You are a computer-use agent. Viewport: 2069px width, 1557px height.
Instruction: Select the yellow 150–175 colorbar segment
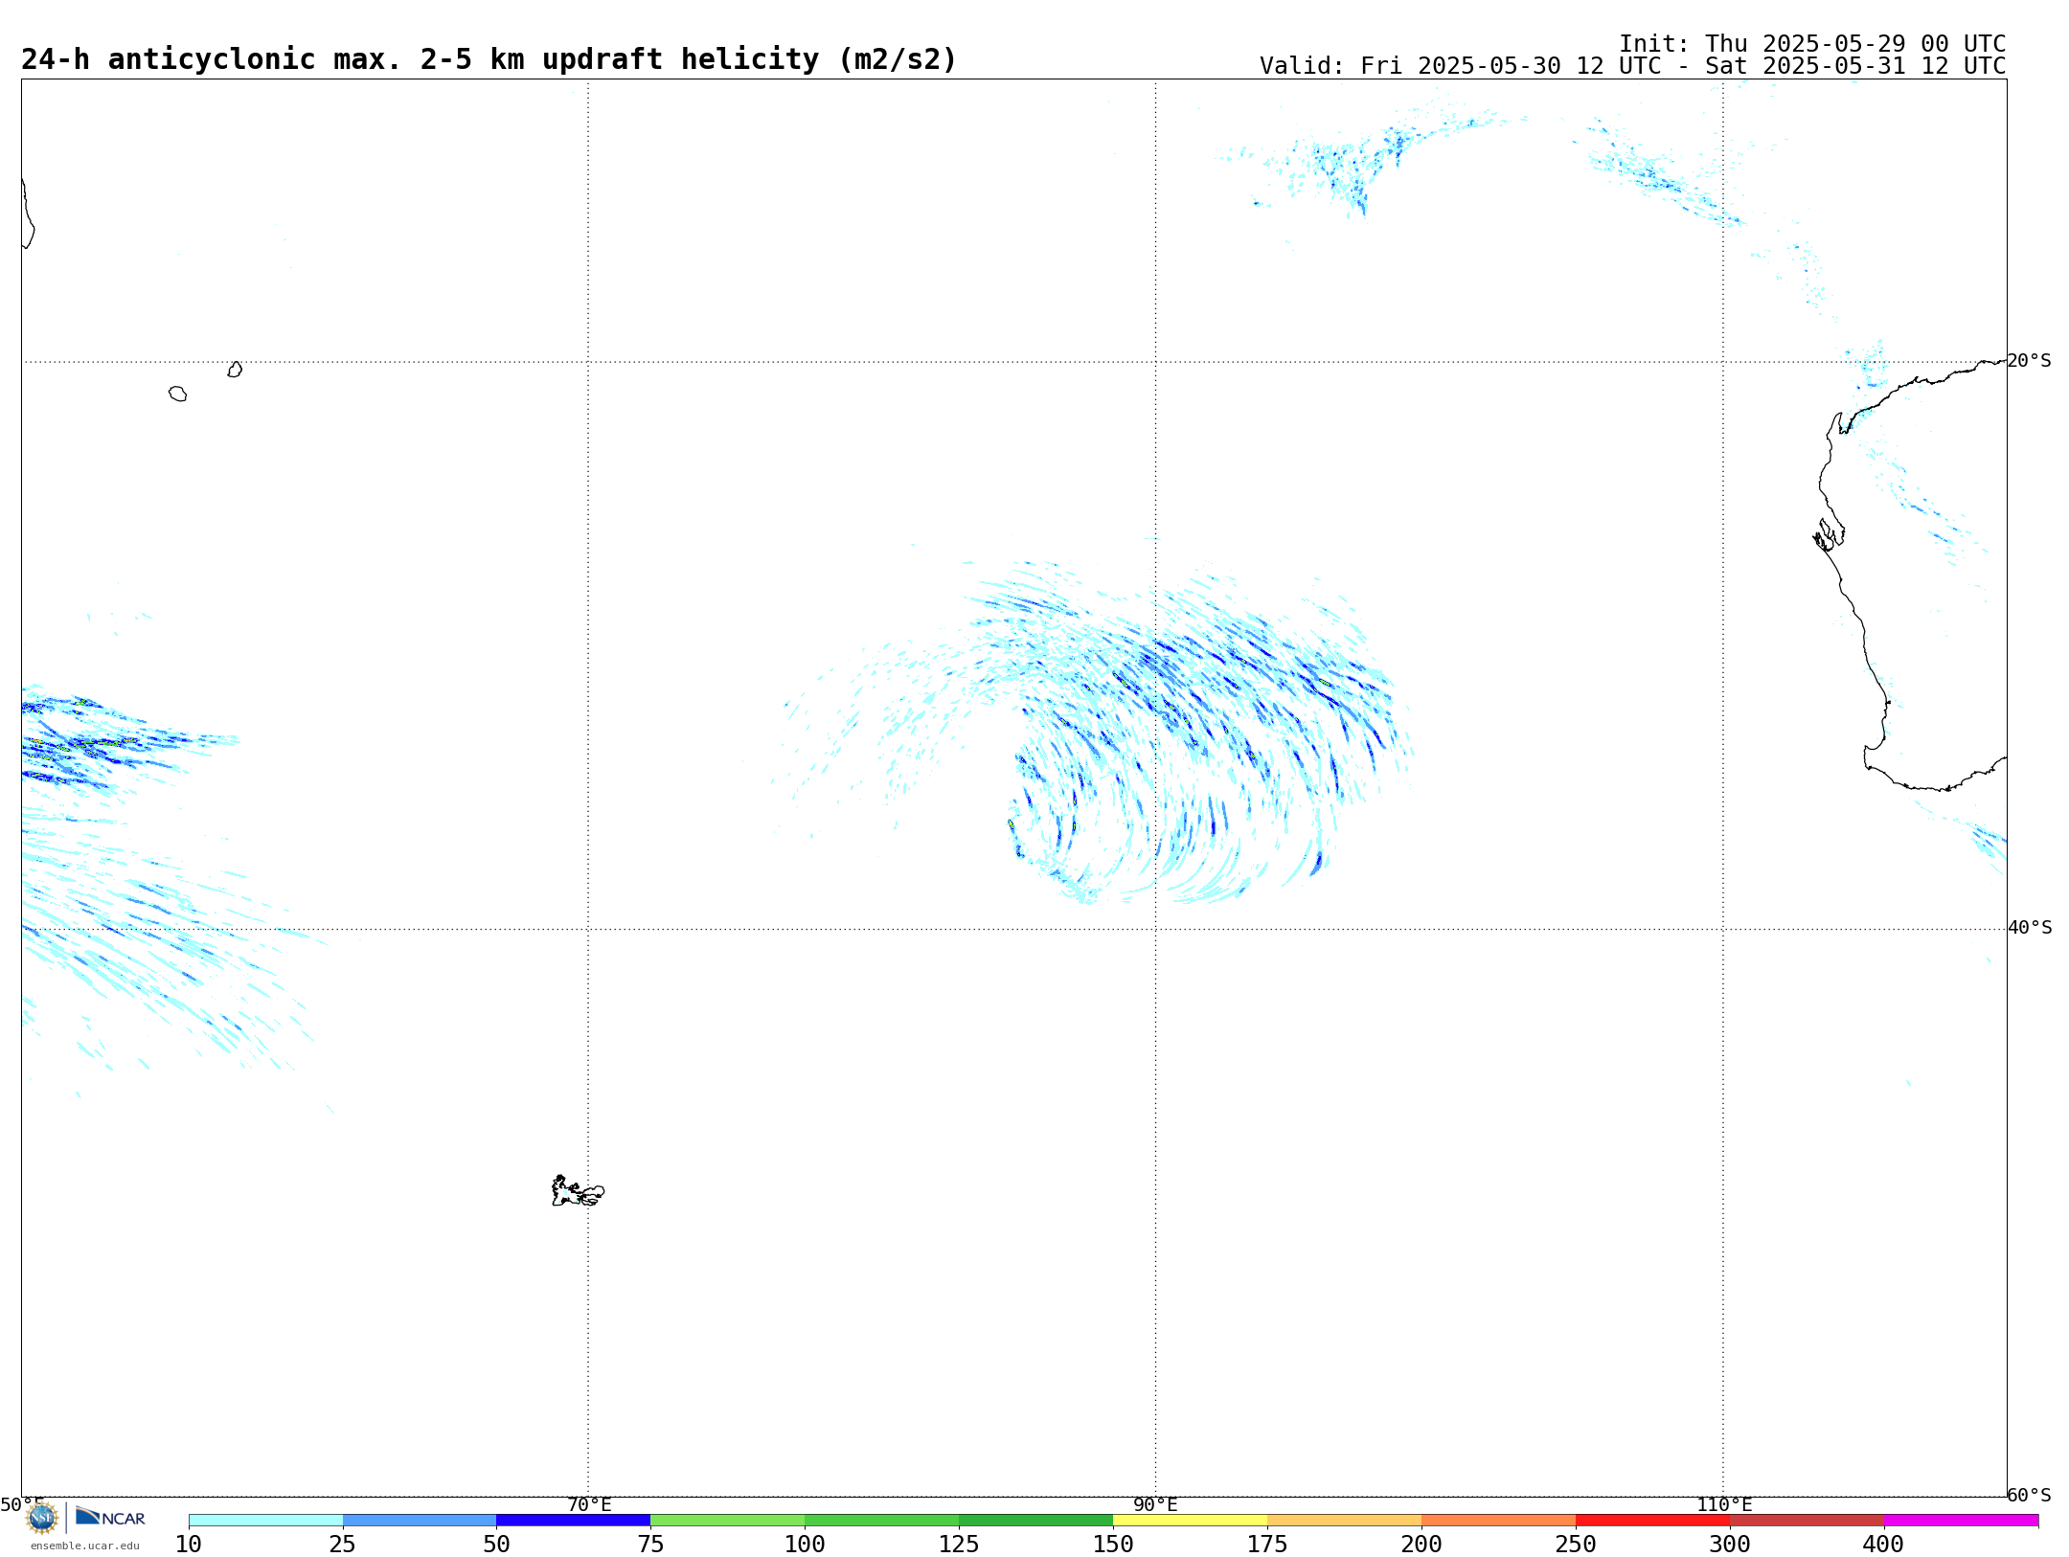(x=1190, y=1521)
